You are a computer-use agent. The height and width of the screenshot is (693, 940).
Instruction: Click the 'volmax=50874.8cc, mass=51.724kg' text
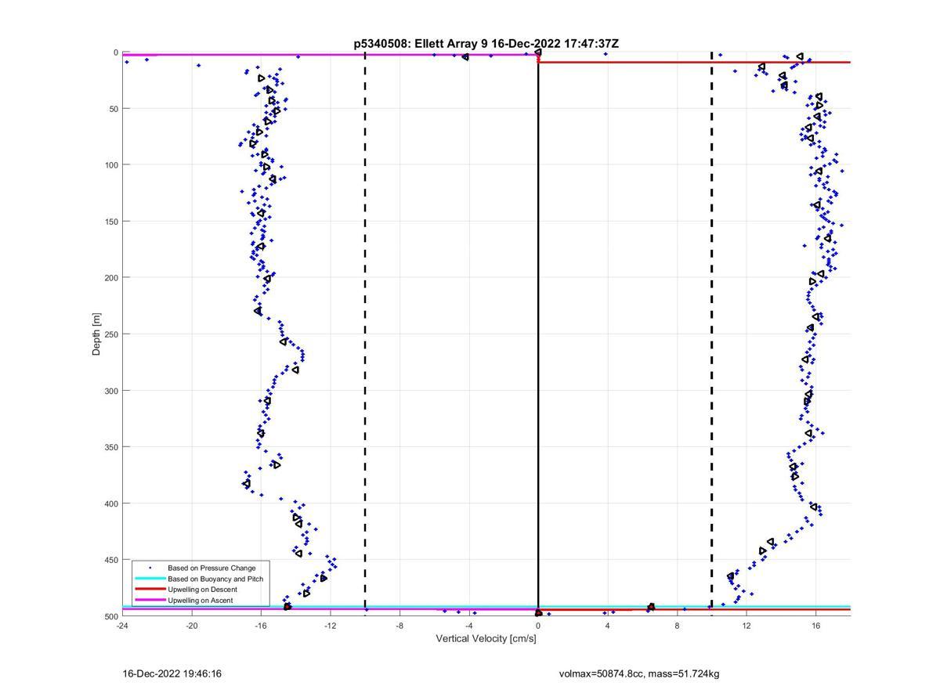pos(639,673)
